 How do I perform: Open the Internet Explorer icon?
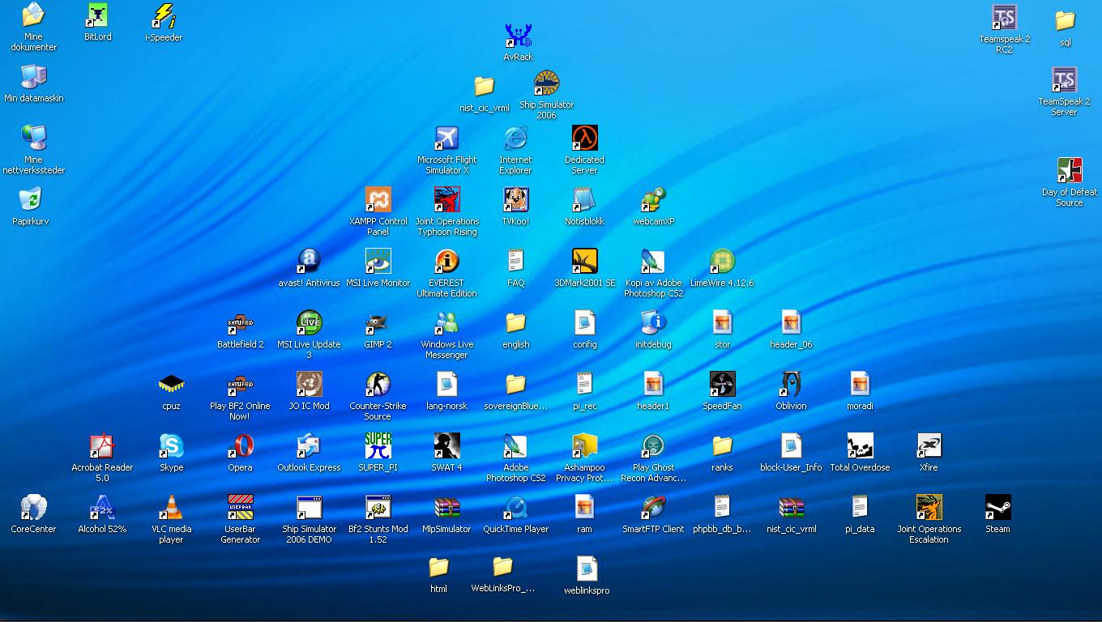pos(515,138)
